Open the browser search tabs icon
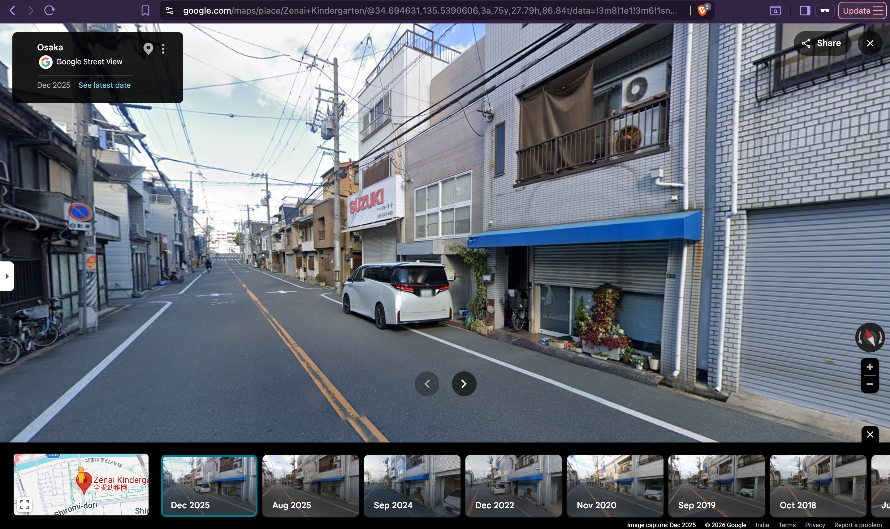 pyautogui.click(x=775, y=11)
